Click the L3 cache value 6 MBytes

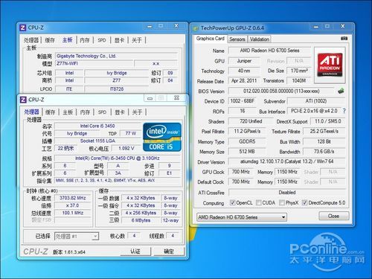point(141,220)
